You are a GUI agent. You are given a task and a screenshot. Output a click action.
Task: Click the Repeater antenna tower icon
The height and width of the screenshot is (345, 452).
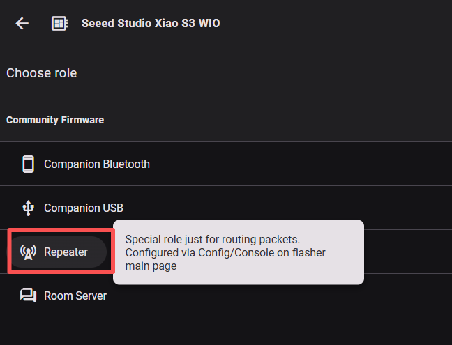[28, 252]
